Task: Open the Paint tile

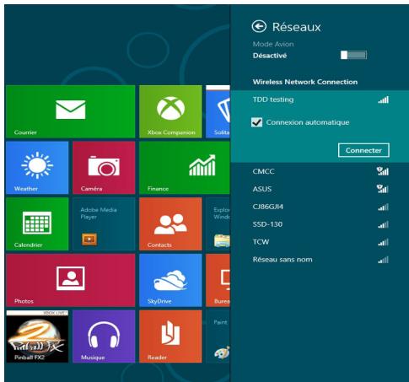Action: tap(218, 336)
